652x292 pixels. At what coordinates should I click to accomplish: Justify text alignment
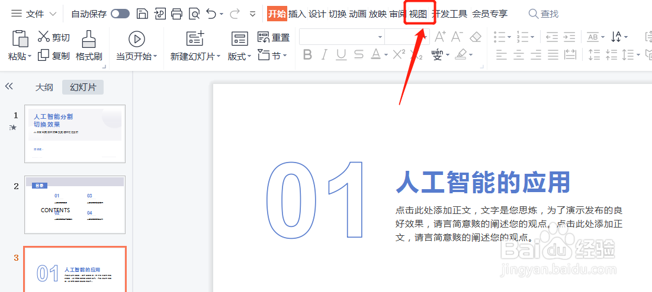pyautogui.click(x=553, y=54)
